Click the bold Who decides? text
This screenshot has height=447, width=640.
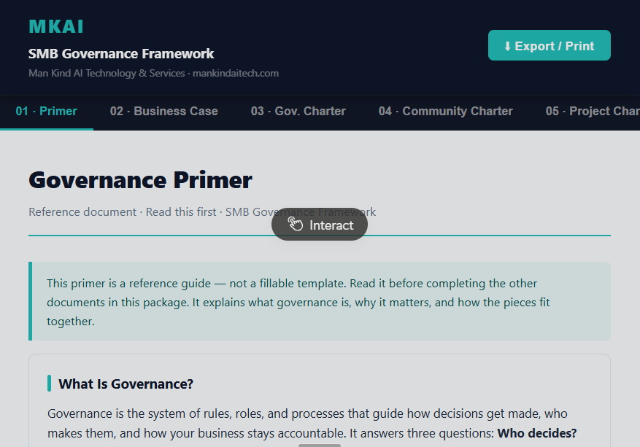click(x=536, y=433)
